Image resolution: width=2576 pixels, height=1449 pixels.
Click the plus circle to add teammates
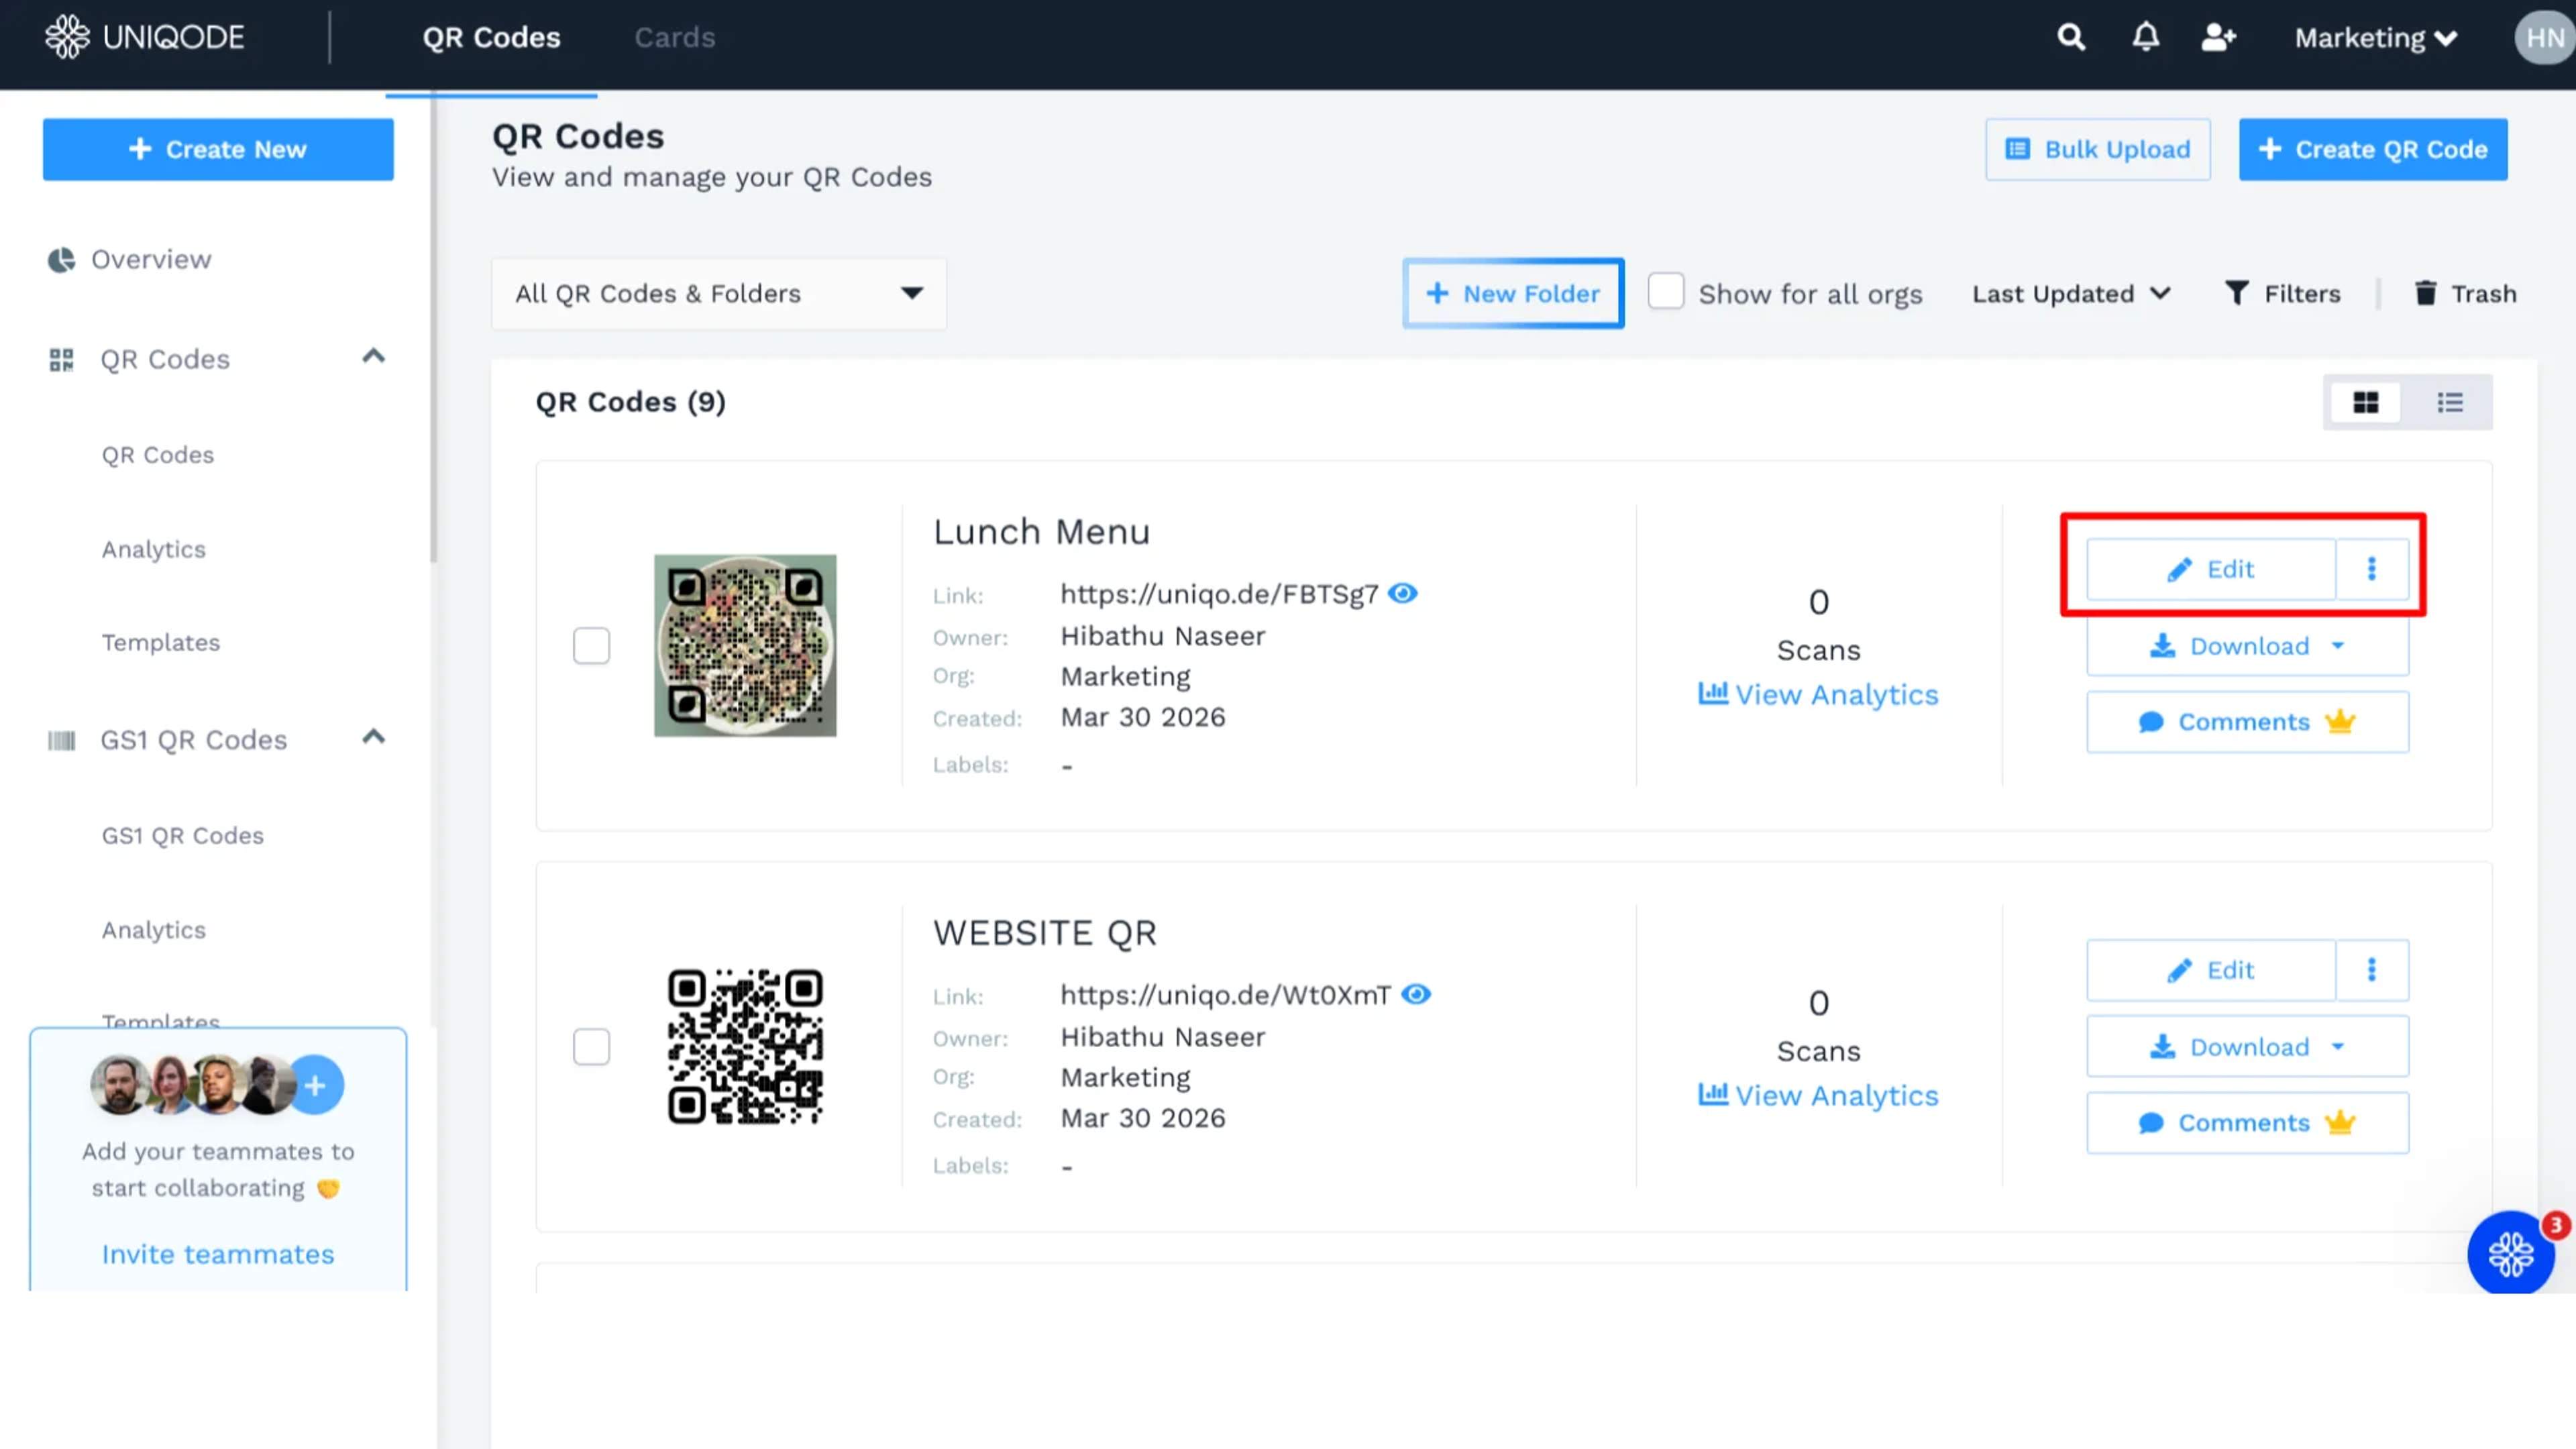pyautogui.click(x=315, y=1085)
